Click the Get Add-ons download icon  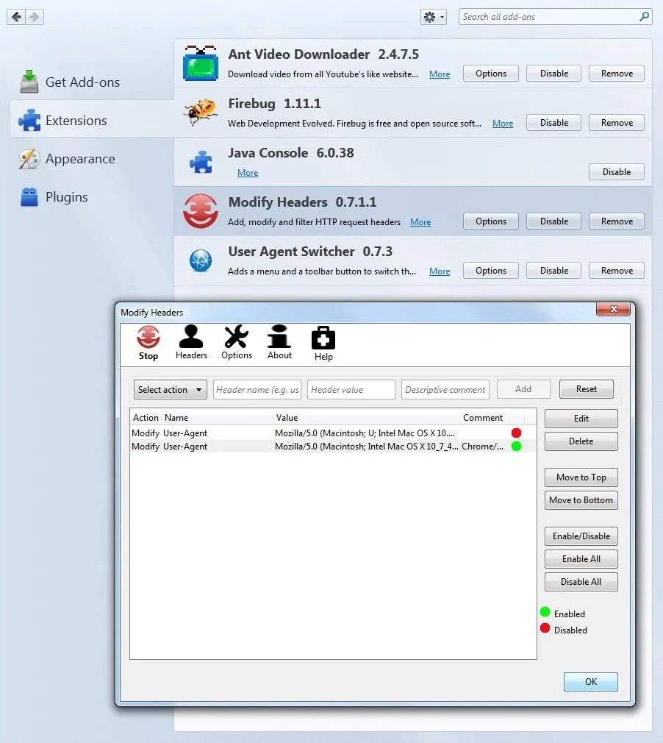29,82
